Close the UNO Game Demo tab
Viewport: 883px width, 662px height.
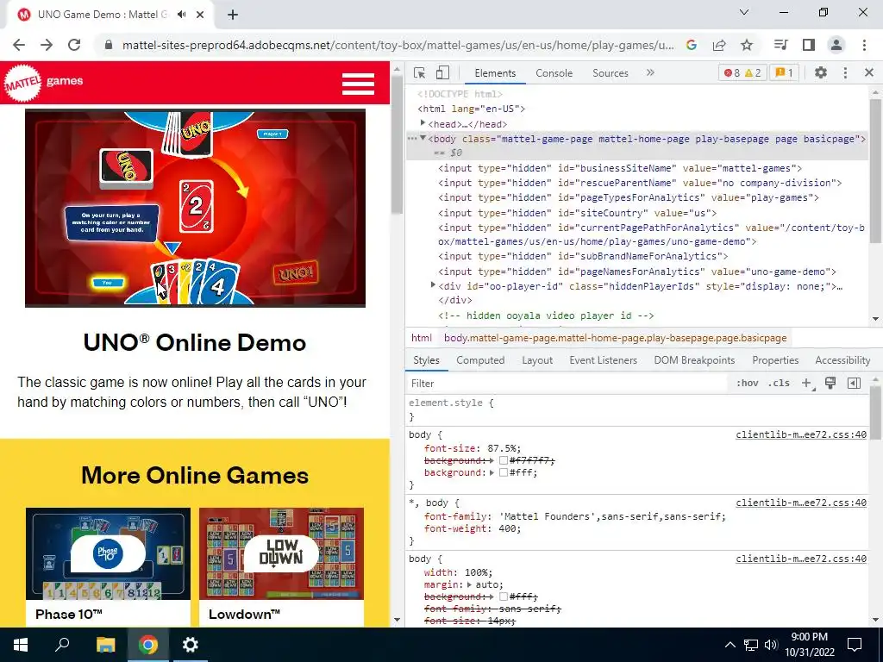[x=200, y=15]
